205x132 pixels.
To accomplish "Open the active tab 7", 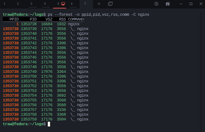I will click(x=86, y=4).
